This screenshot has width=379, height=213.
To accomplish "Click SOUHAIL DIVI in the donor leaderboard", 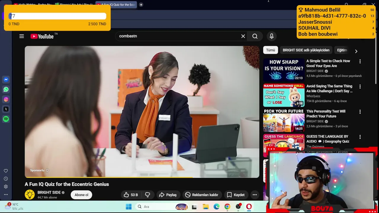I will (314, 28).
